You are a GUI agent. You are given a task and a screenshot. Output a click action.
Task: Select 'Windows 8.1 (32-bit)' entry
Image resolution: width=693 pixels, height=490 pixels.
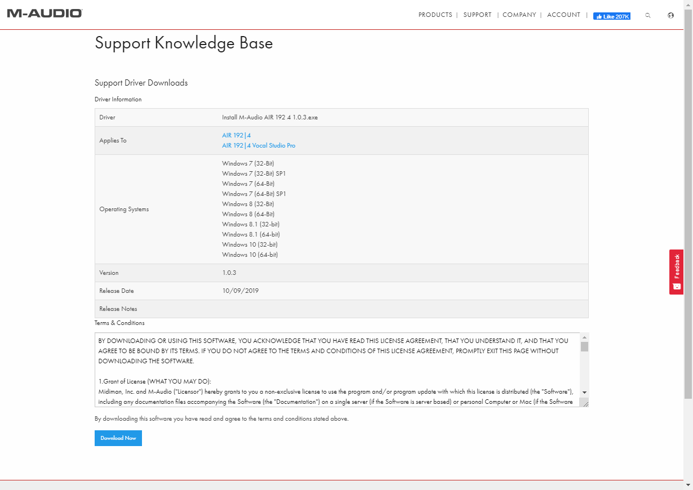(x=250, y=224)
